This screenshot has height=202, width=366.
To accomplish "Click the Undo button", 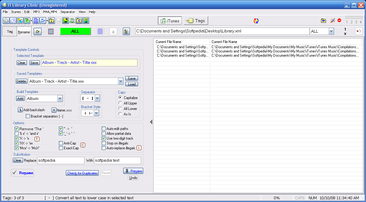I will point(133,177).
